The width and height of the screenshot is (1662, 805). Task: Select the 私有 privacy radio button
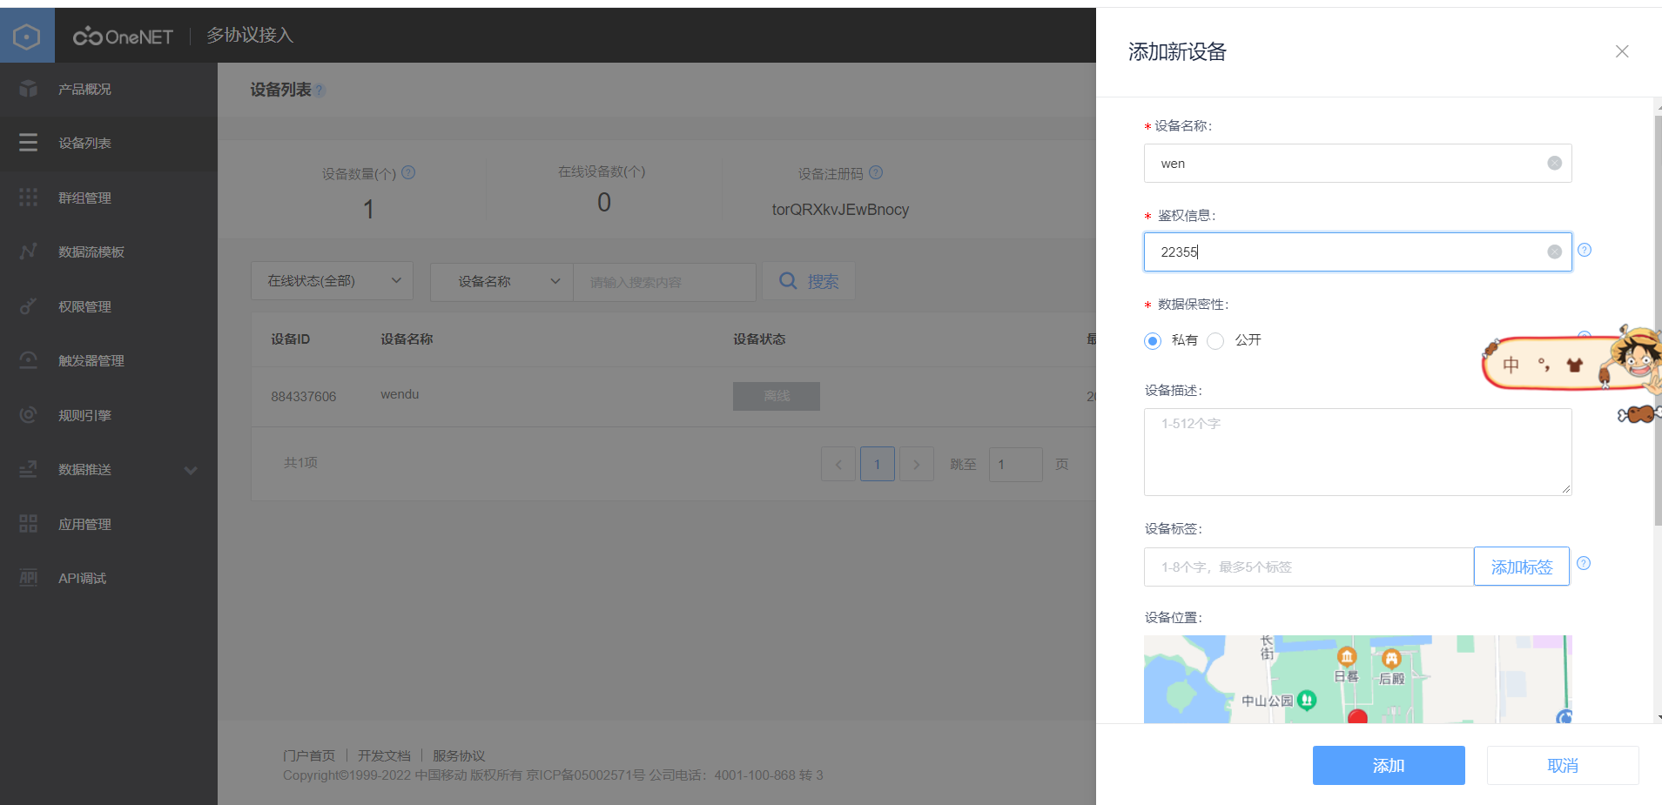tap(1152, 340)
